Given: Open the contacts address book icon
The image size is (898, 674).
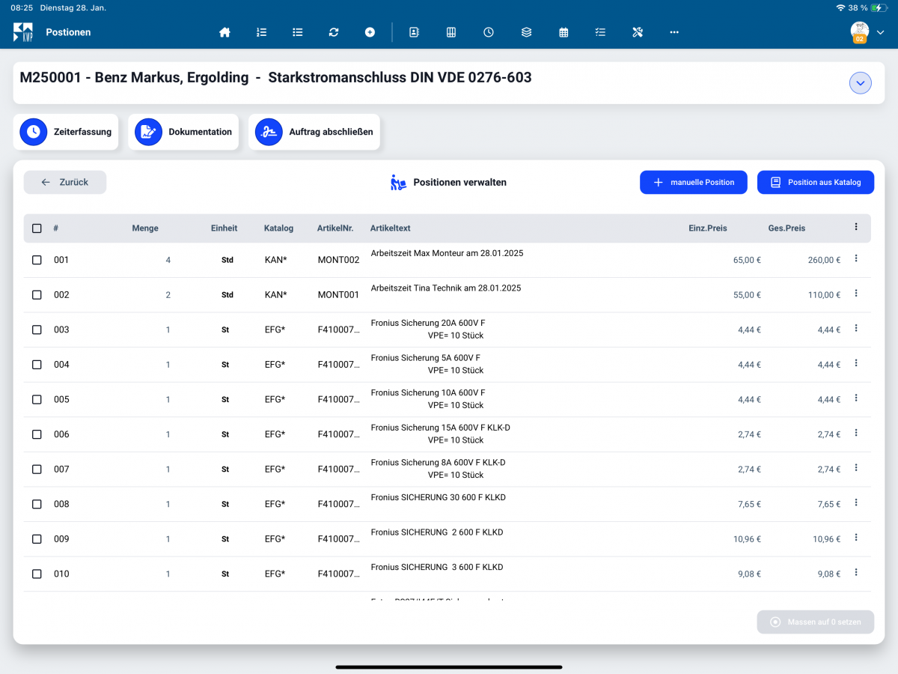Looking at the screenshot, I should point(414,32).
